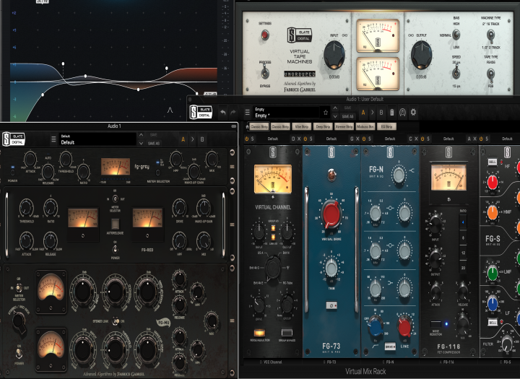Toggle Group Bypass on Virtual Channel module

coord(287,333)
